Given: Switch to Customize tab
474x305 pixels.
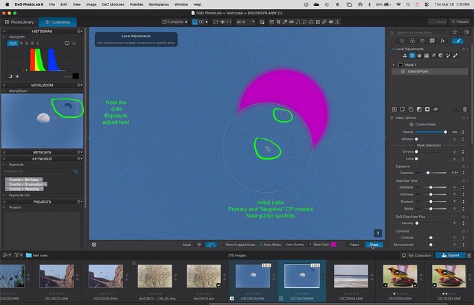Looking at the screenshot, I should click(58, 22).
